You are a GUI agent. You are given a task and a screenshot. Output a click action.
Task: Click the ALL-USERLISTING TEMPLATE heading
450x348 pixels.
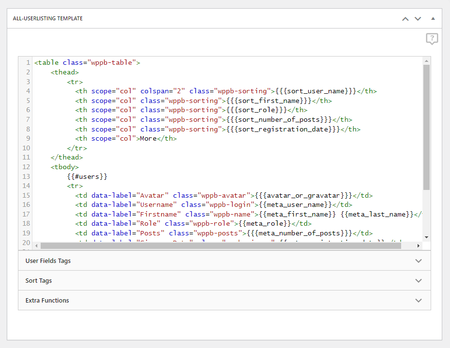click(47, 18)
